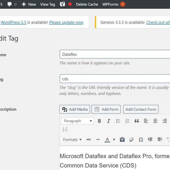
Task: Open the Paragraph format dropdown
Action: (78, 121)
